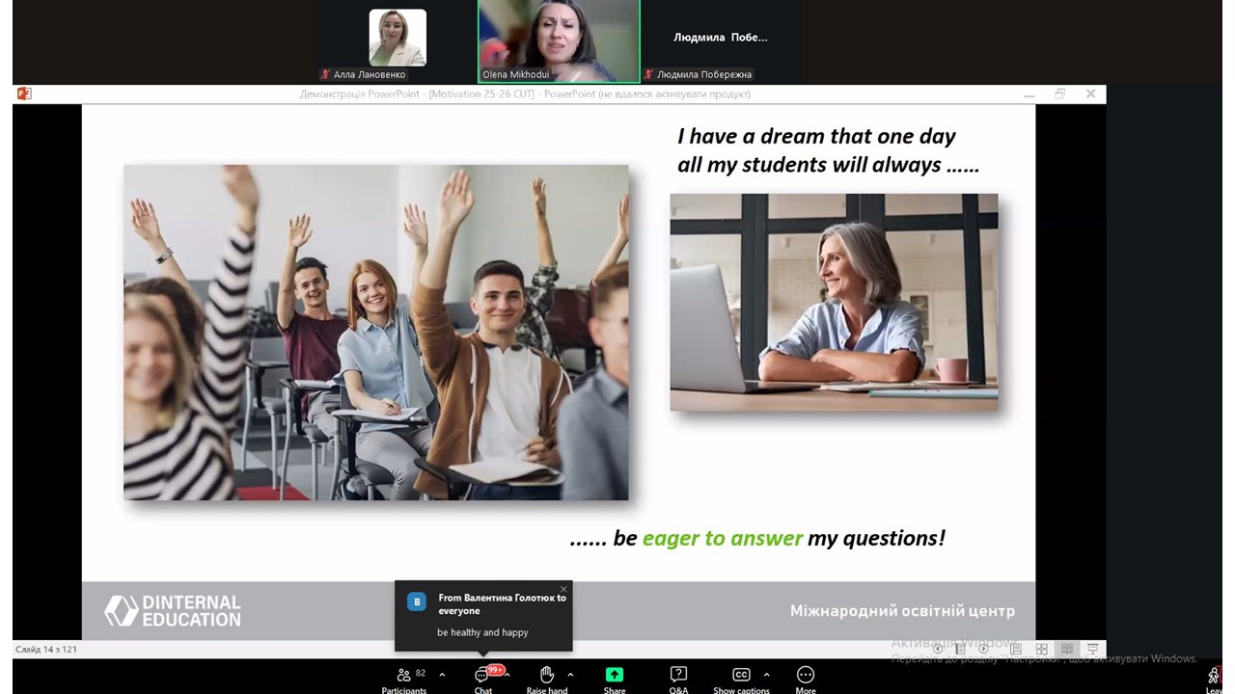Click the 99+ unread chat badge

[x=495, y=670]
